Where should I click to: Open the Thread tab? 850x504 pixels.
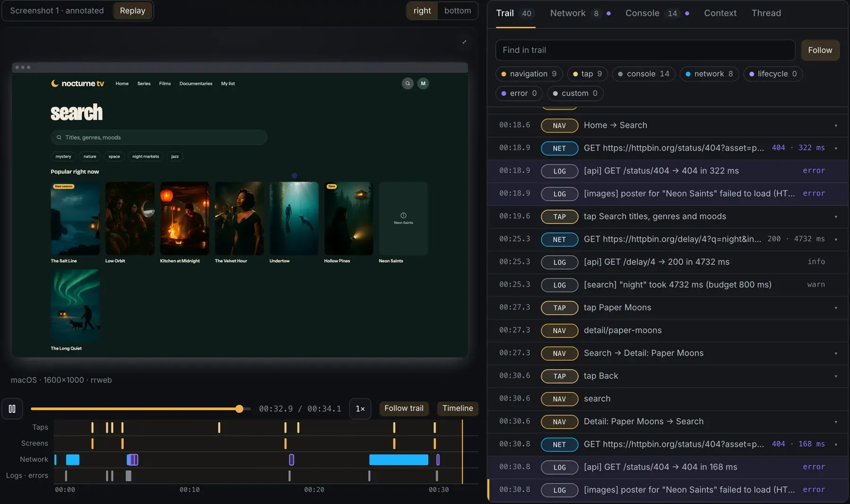click(x=766, y=13)
